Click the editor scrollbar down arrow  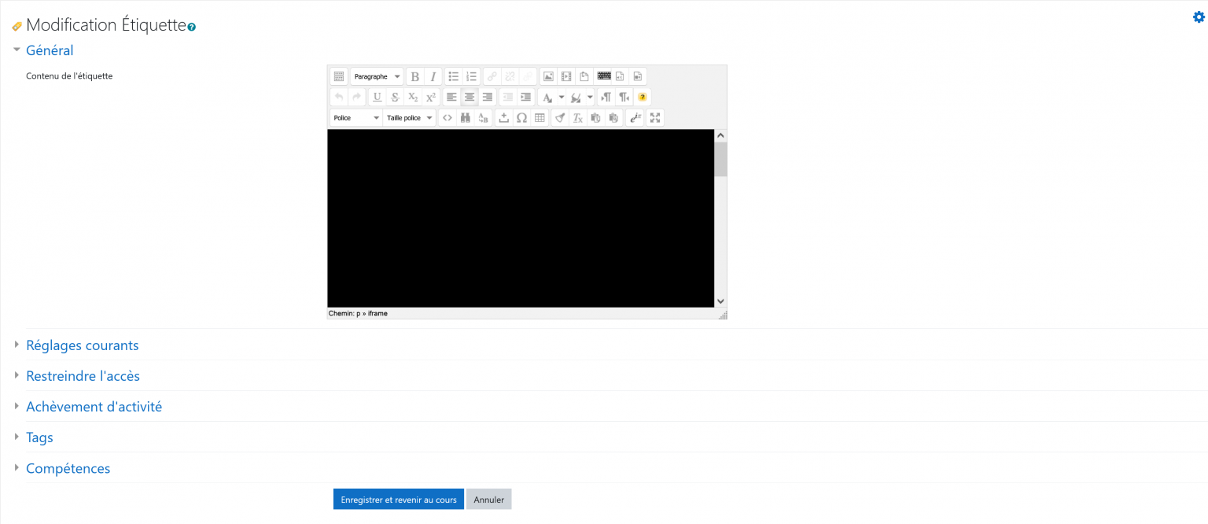[x=720, y=301]
